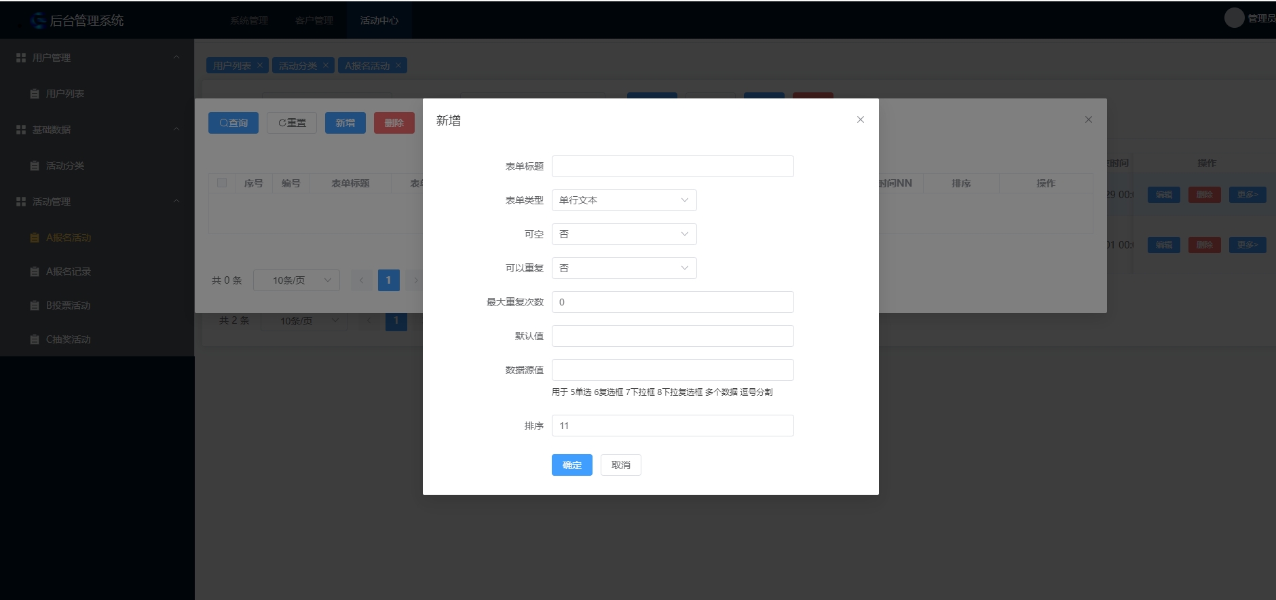
Task: Switch to the 活动中心 top menu
Action: (379, 20)
